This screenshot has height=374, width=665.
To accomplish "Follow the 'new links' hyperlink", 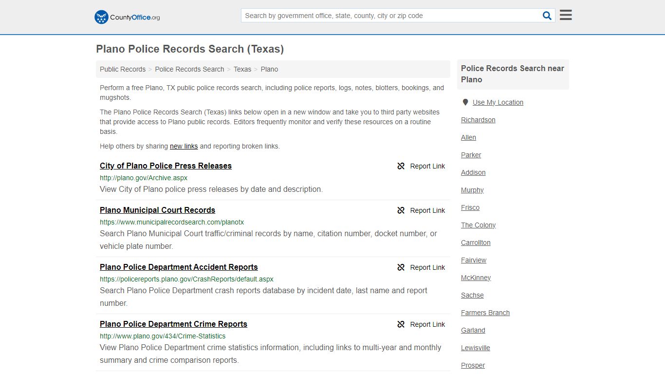I will (x=184, y=146).
